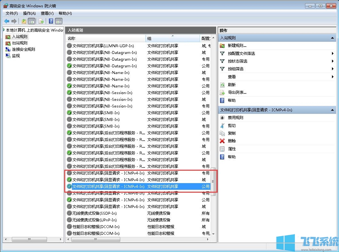Image resolution: width=339 pixels, height=252 pixels.
Task: Select the Cut (剪切) scissors icon
Action: pyautogui.click(x=221, y=125)
